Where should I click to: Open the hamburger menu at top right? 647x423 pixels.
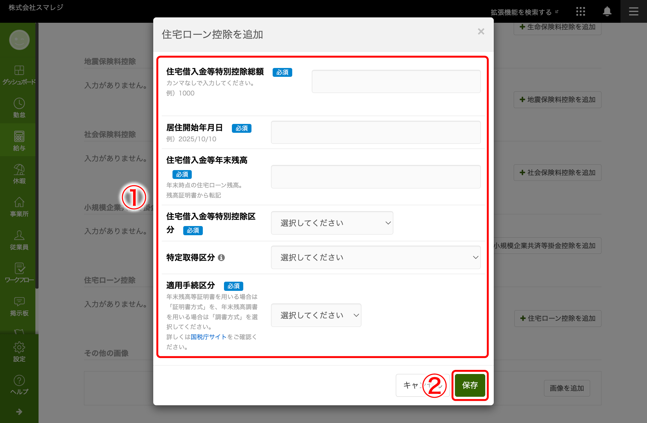click(633, 12)
